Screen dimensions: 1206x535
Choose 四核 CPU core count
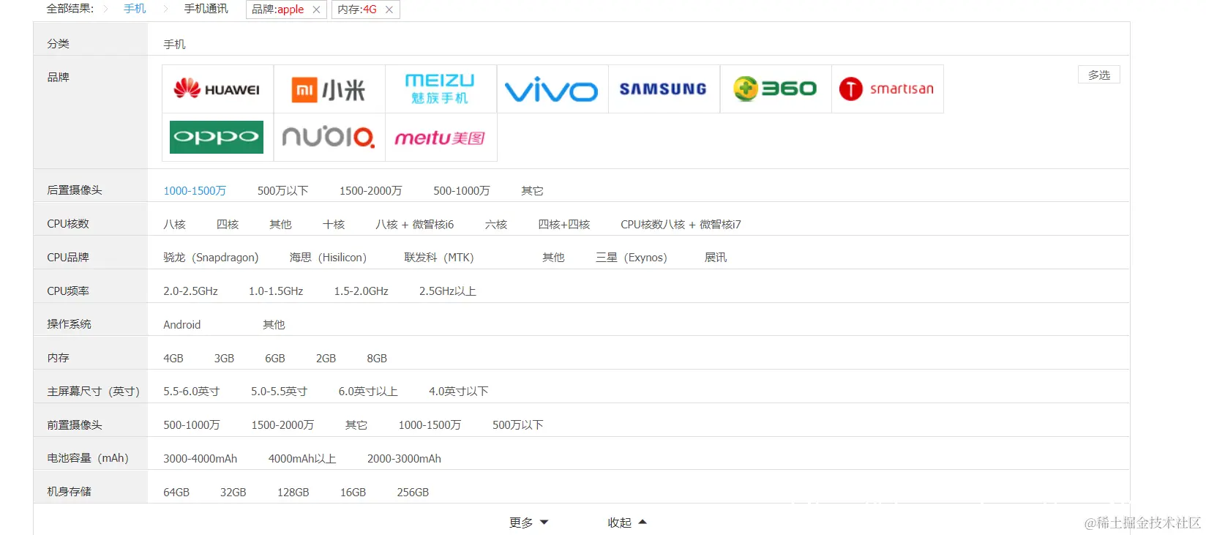[228, 225]
